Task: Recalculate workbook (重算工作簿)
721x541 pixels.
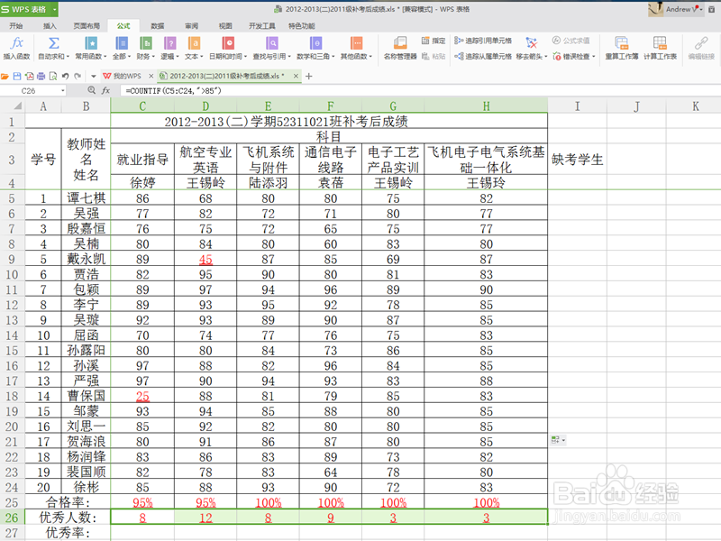Action: click(622, 48)
